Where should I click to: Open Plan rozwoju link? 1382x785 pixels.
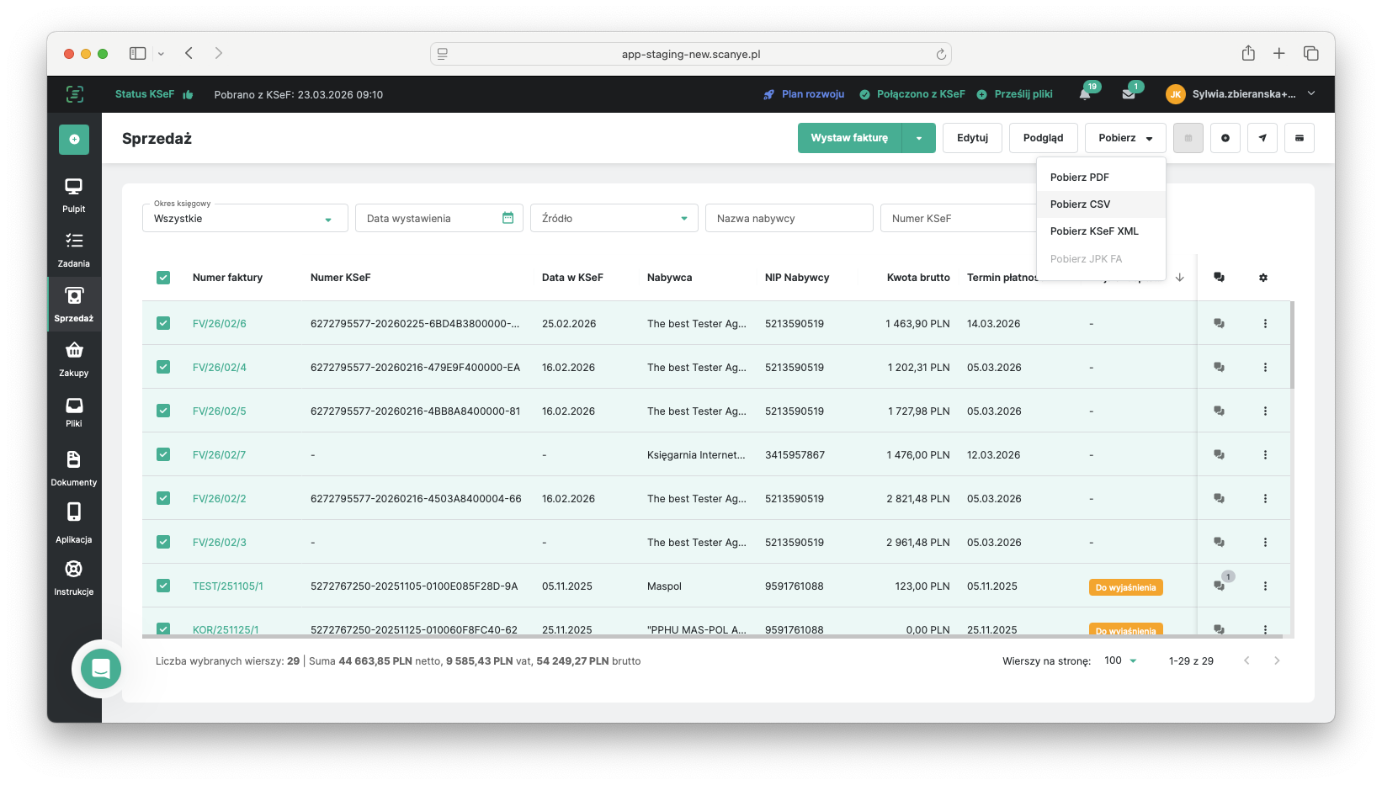[x=804, y=94]
